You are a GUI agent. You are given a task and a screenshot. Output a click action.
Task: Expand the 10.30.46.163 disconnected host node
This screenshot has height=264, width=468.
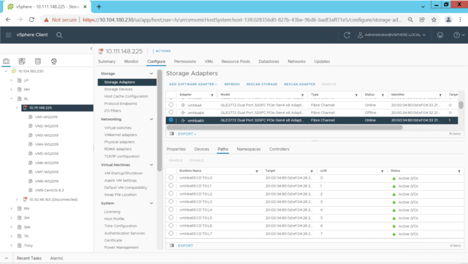pos(17,199)
